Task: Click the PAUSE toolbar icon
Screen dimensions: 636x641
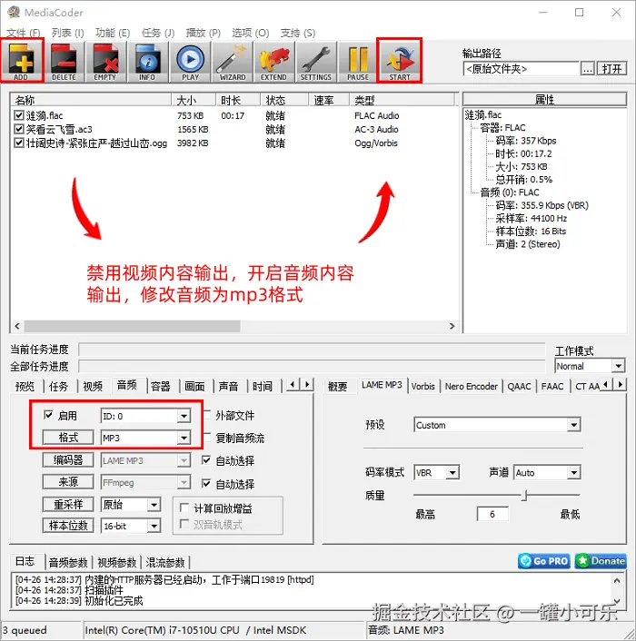Action: [x=358, y=62]
